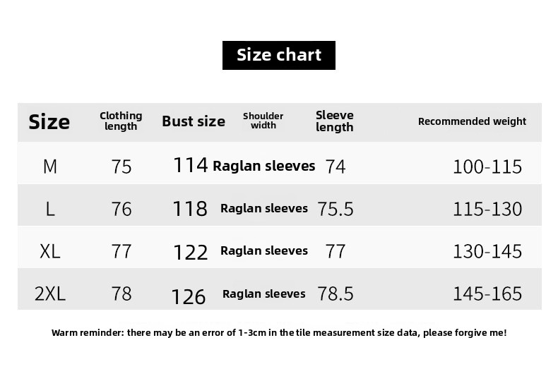Click the Recommended weight header
The width and height of the screenshot is (558, 369).
click(472, 121)
